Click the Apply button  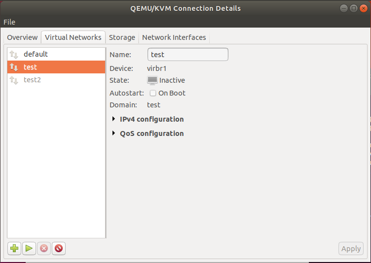[x=351, y=249]
